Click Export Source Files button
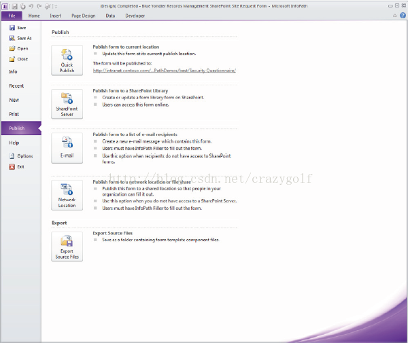Screen dimensions: 408x343 [67, 247]
